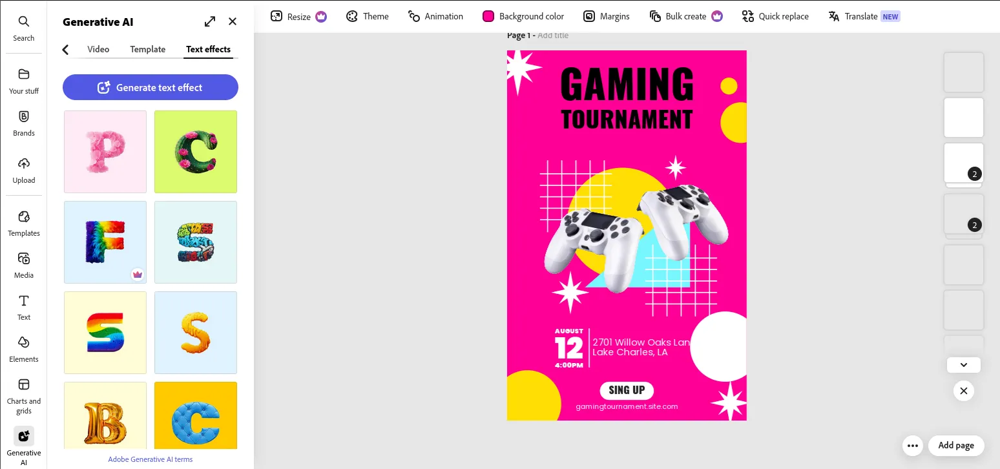The width and height of the screenshot is (1000, 469).
Task: Select the Text tool in sidebar
Action: pyautogui.click(x=23, y=307)
